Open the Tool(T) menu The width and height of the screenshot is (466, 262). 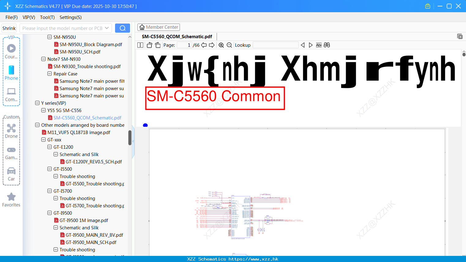click(x=47, y=17)
